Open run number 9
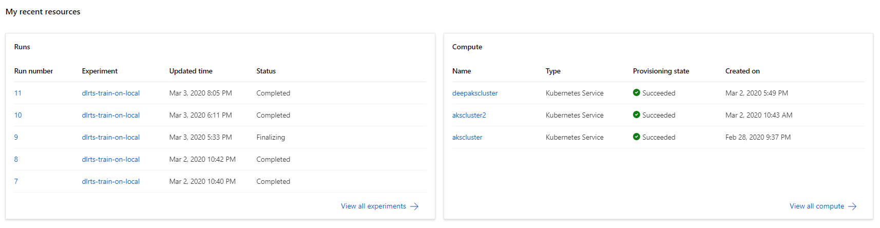Screen dimensions: 880x228 (x=16, y=137)
